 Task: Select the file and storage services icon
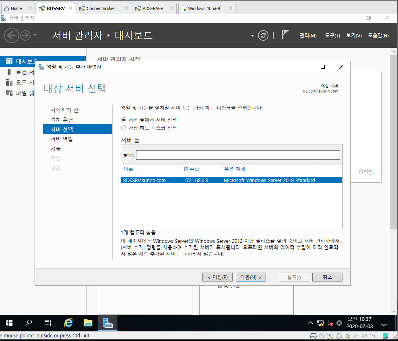[x=9, y=93]
